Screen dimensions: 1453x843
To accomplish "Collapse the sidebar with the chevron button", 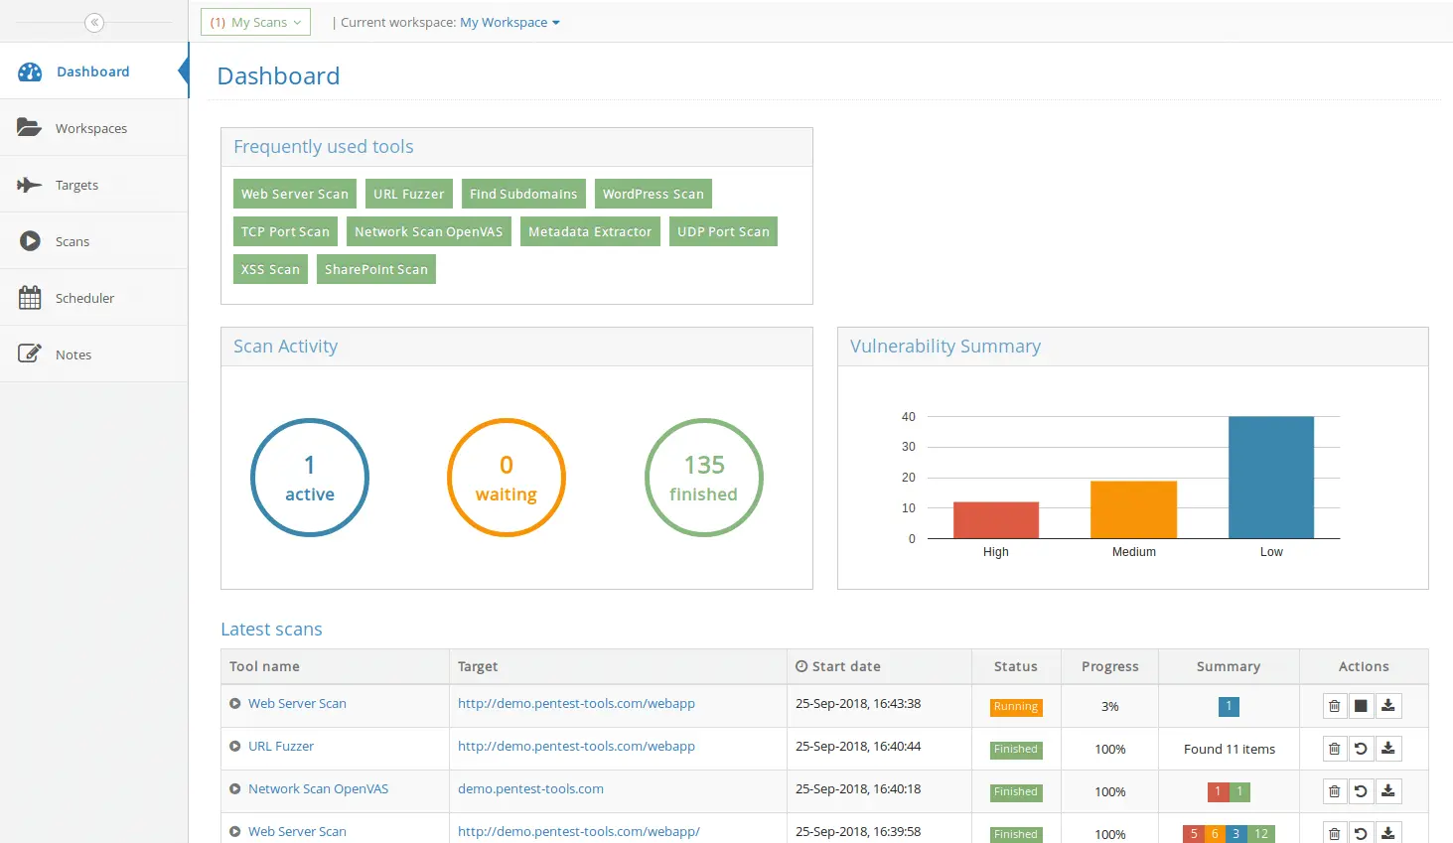I will (x=94, y=22).
